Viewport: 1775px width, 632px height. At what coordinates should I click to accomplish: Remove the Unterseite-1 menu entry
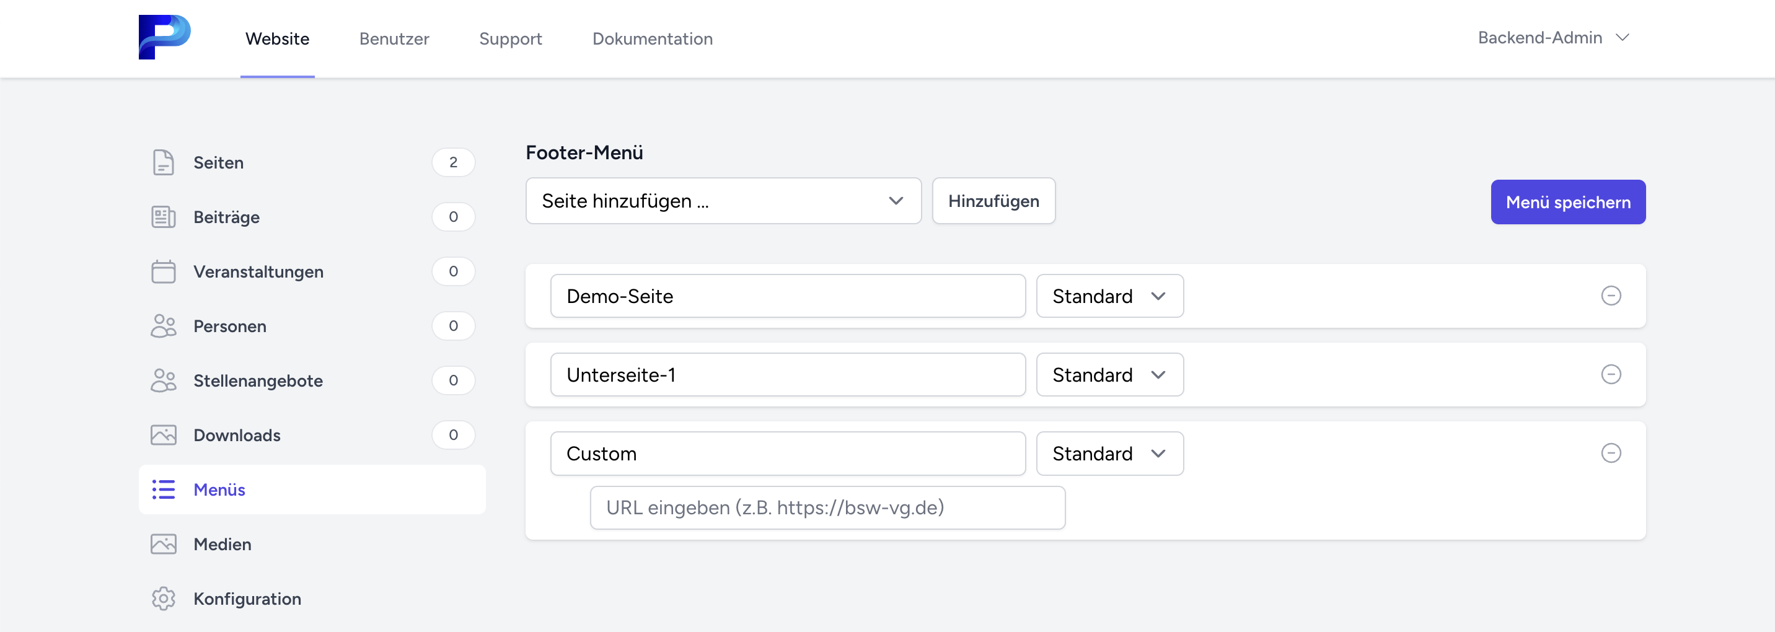pyautogui.click(x=1610, y=374)
